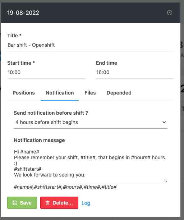Click the 'Send notification before shift ?' label
The height and width of the screenshot is (220, 184).
[x=51, y=113]
